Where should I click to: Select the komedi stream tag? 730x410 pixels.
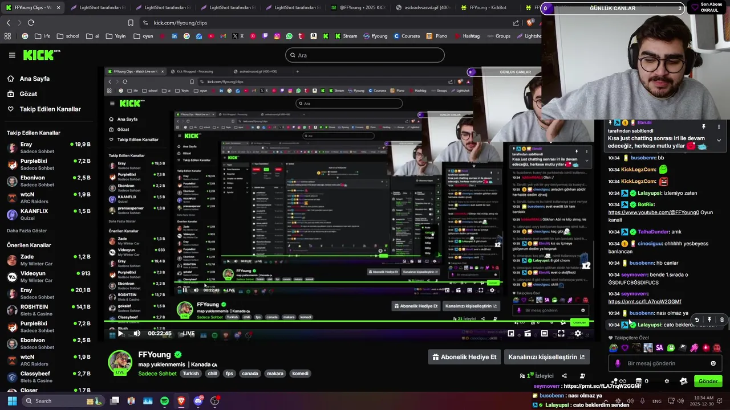coord(301,374)
